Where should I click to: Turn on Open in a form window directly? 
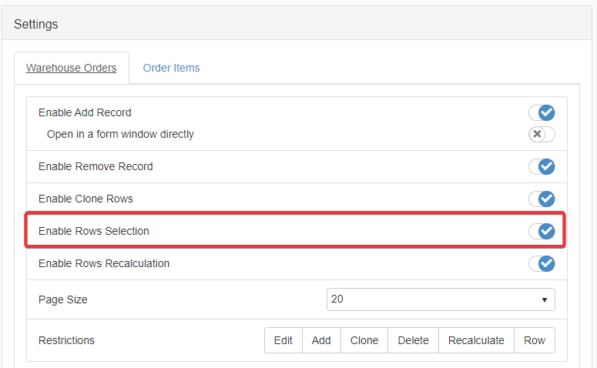[542, 135]
